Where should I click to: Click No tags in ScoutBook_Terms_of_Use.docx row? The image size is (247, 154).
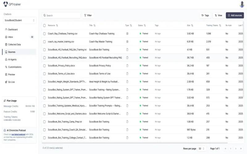click(x=158, y=74)
